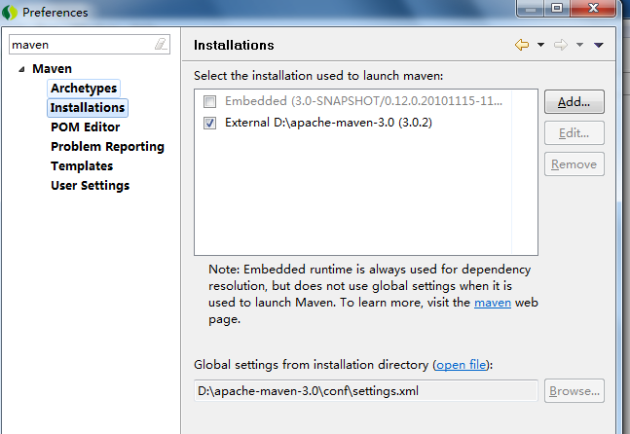Select Installations in the preferences tree

[x=88, y=108]
